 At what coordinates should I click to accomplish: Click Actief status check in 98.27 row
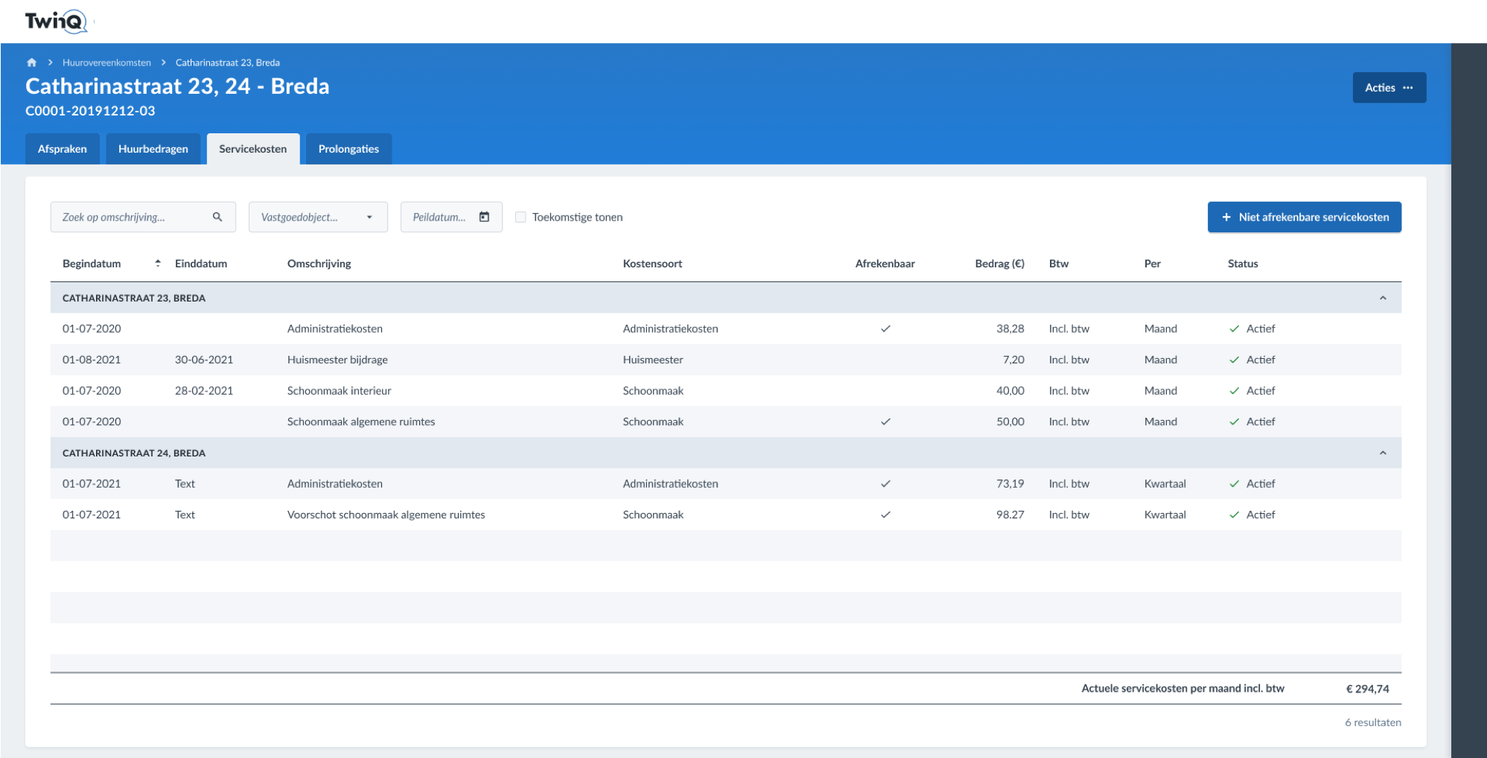[1234, 515]
